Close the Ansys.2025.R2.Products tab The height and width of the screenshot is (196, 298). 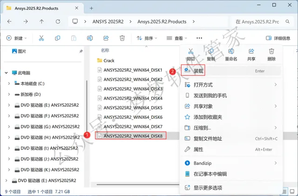[76, 8]
